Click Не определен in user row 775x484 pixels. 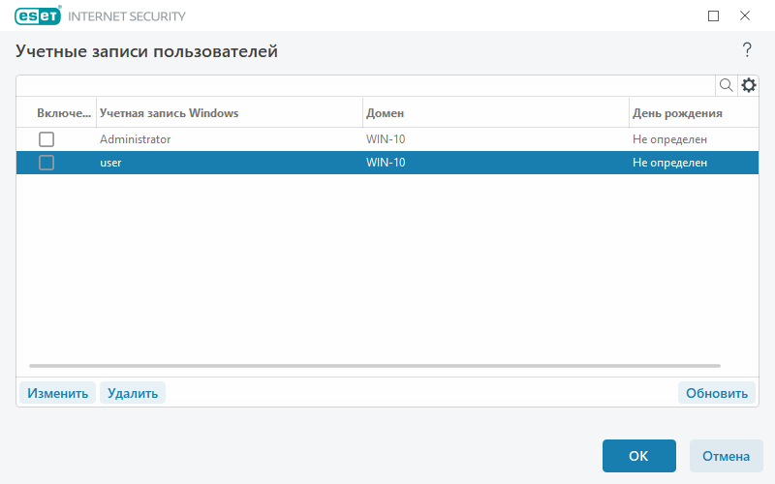tap(669, 163)
